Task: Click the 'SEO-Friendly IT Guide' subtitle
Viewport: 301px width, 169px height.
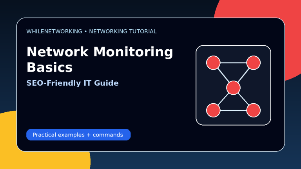Action: [73, 83]
